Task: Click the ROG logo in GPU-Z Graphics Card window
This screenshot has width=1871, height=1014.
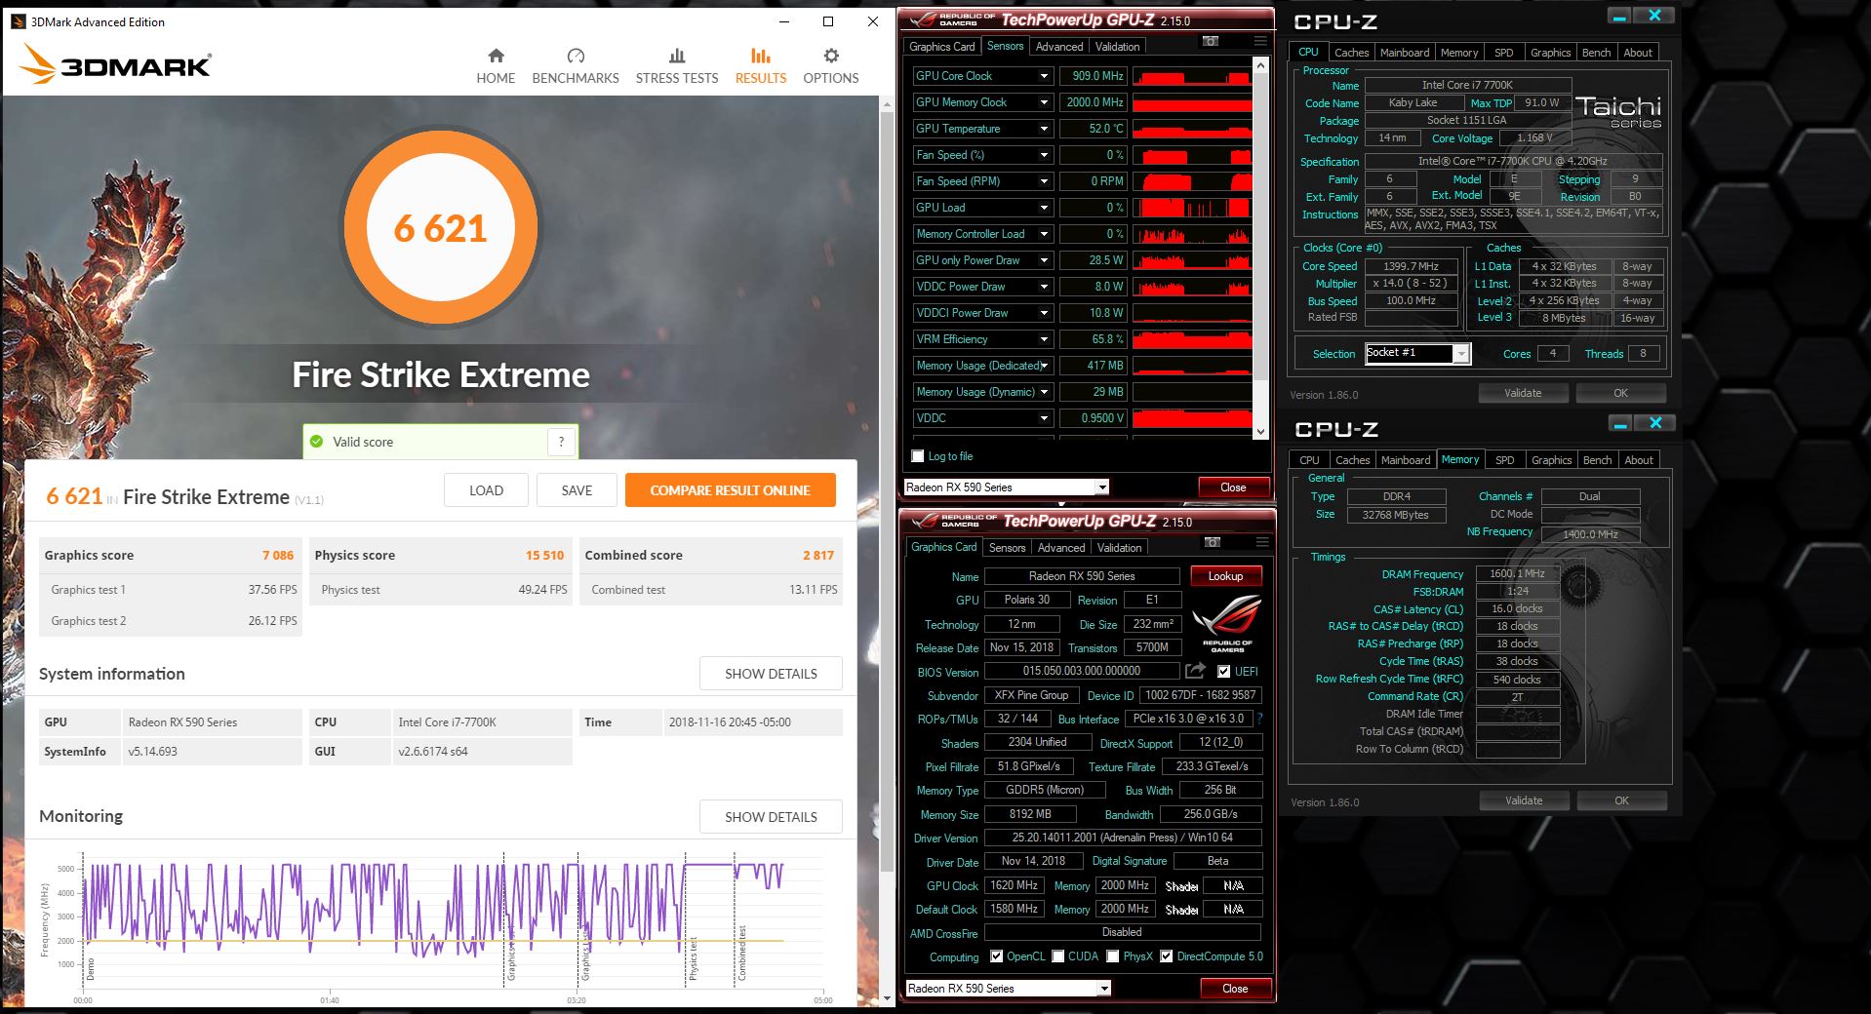Action: click(1227, 623)
